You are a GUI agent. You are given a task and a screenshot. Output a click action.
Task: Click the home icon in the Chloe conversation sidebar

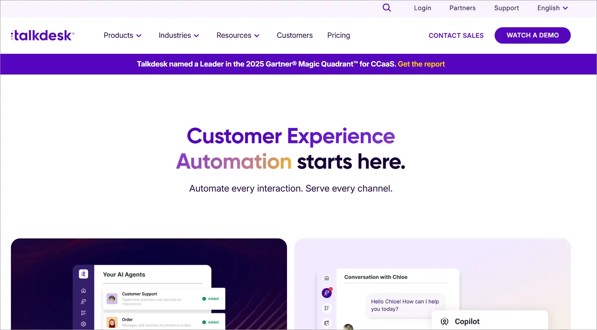point(327,278)
